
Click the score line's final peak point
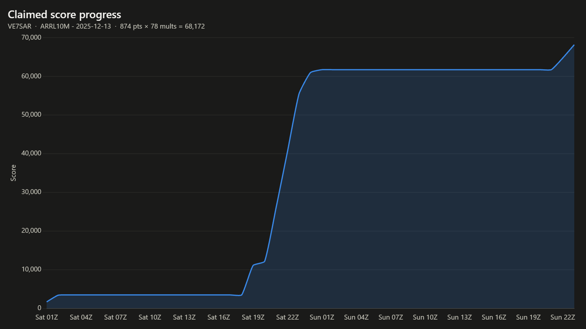point(574,45)
